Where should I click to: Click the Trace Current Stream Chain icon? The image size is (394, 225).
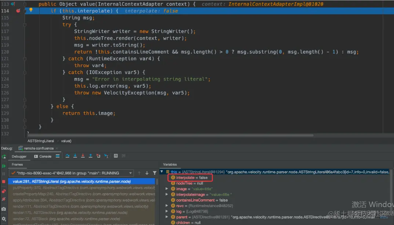124,156
